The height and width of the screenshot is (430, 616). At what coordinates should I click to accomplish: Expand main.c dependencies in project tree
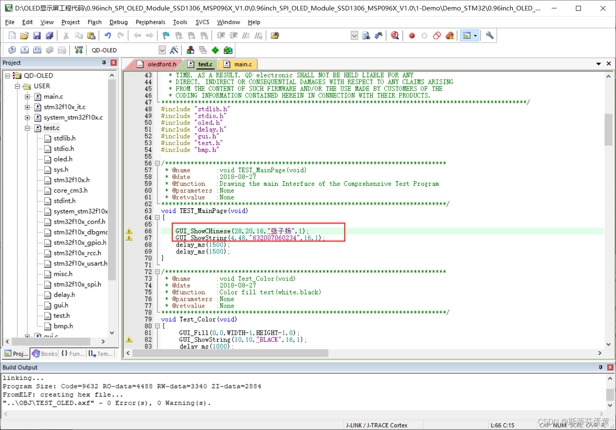click(28, 96)
